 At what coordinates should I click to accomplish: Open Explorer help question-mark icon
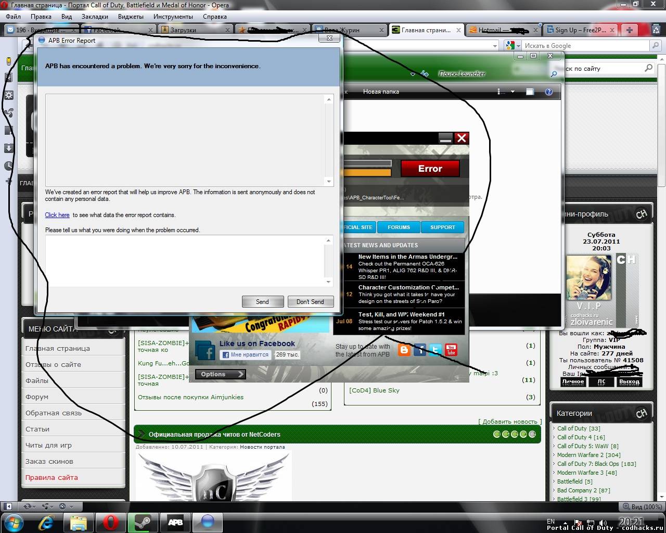point(548,92)
